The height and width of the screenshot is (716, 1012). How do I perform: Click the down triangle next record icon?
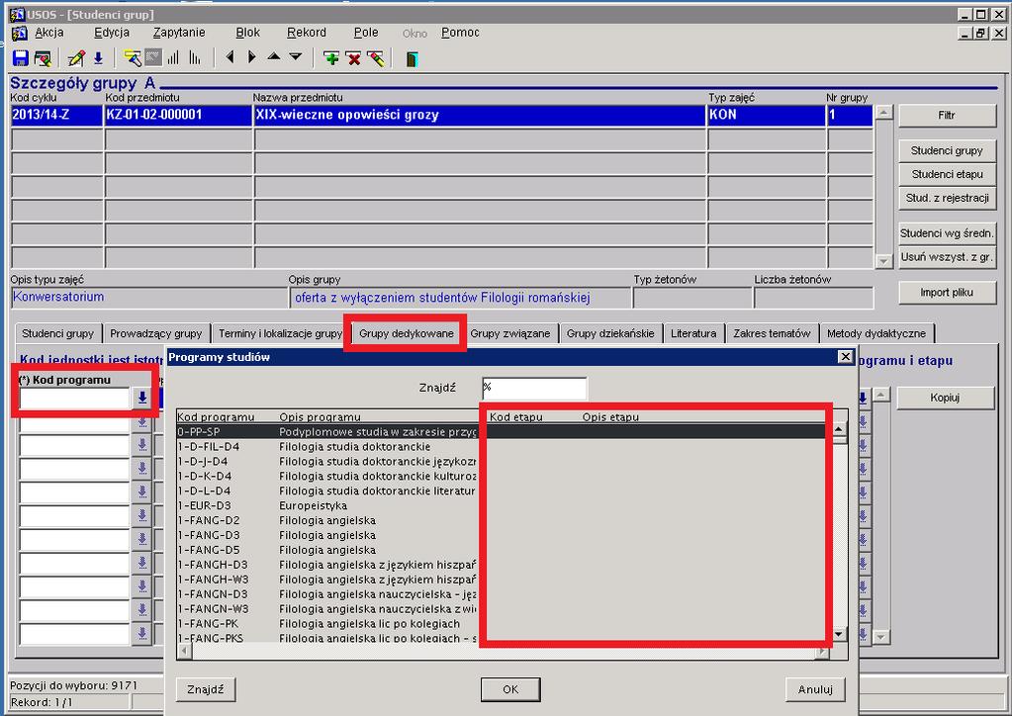coord(296,56)
